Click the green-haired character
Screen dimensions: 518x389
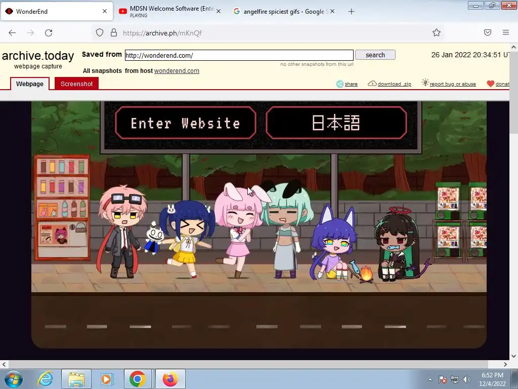pyautogui.click(x=287, y=230)
